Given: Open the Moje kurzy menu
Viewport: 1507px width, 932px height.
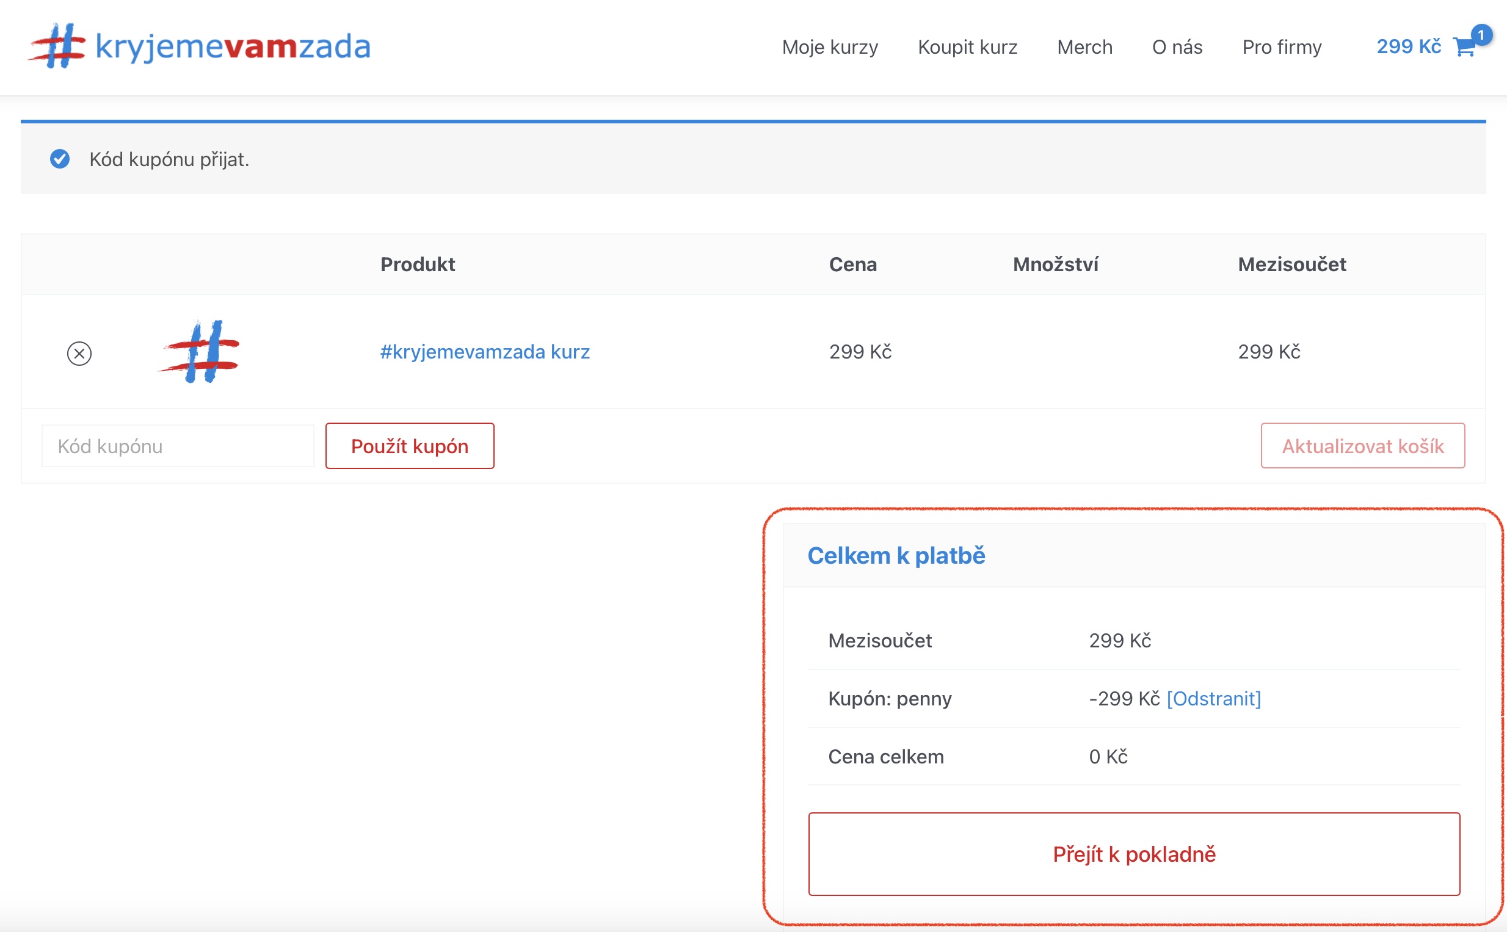Looking at the screenshot, I should pyautogui.click(x=829, y=47).
